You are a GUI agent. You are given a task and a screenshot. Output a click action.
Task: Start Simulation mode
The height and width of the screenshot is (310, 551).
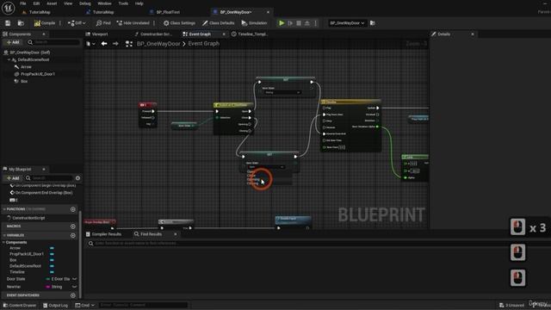point(255,23)
